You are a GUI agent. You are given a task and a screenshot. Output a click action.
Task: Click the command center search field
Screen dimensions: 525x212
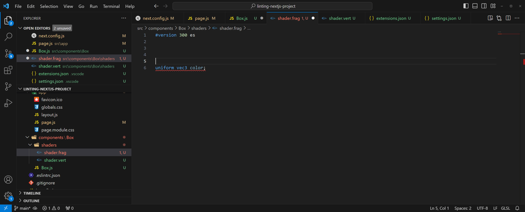click(x=273, y=6)
